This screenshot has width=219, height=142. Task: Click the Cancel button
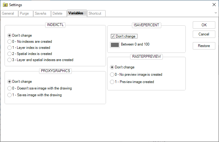pyautogui.click(x=204, y=34)
